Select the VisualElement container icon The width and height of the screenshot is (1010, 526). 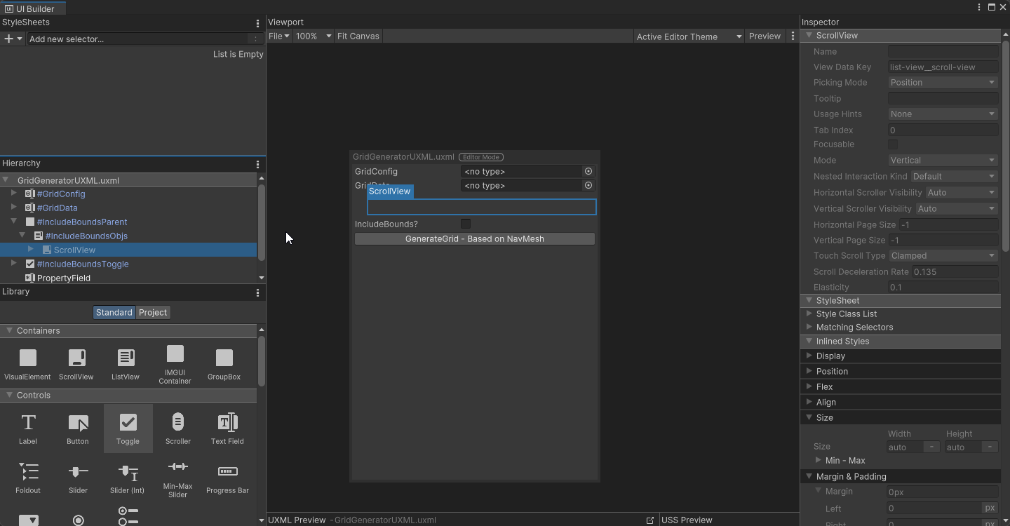pos(27,358)
